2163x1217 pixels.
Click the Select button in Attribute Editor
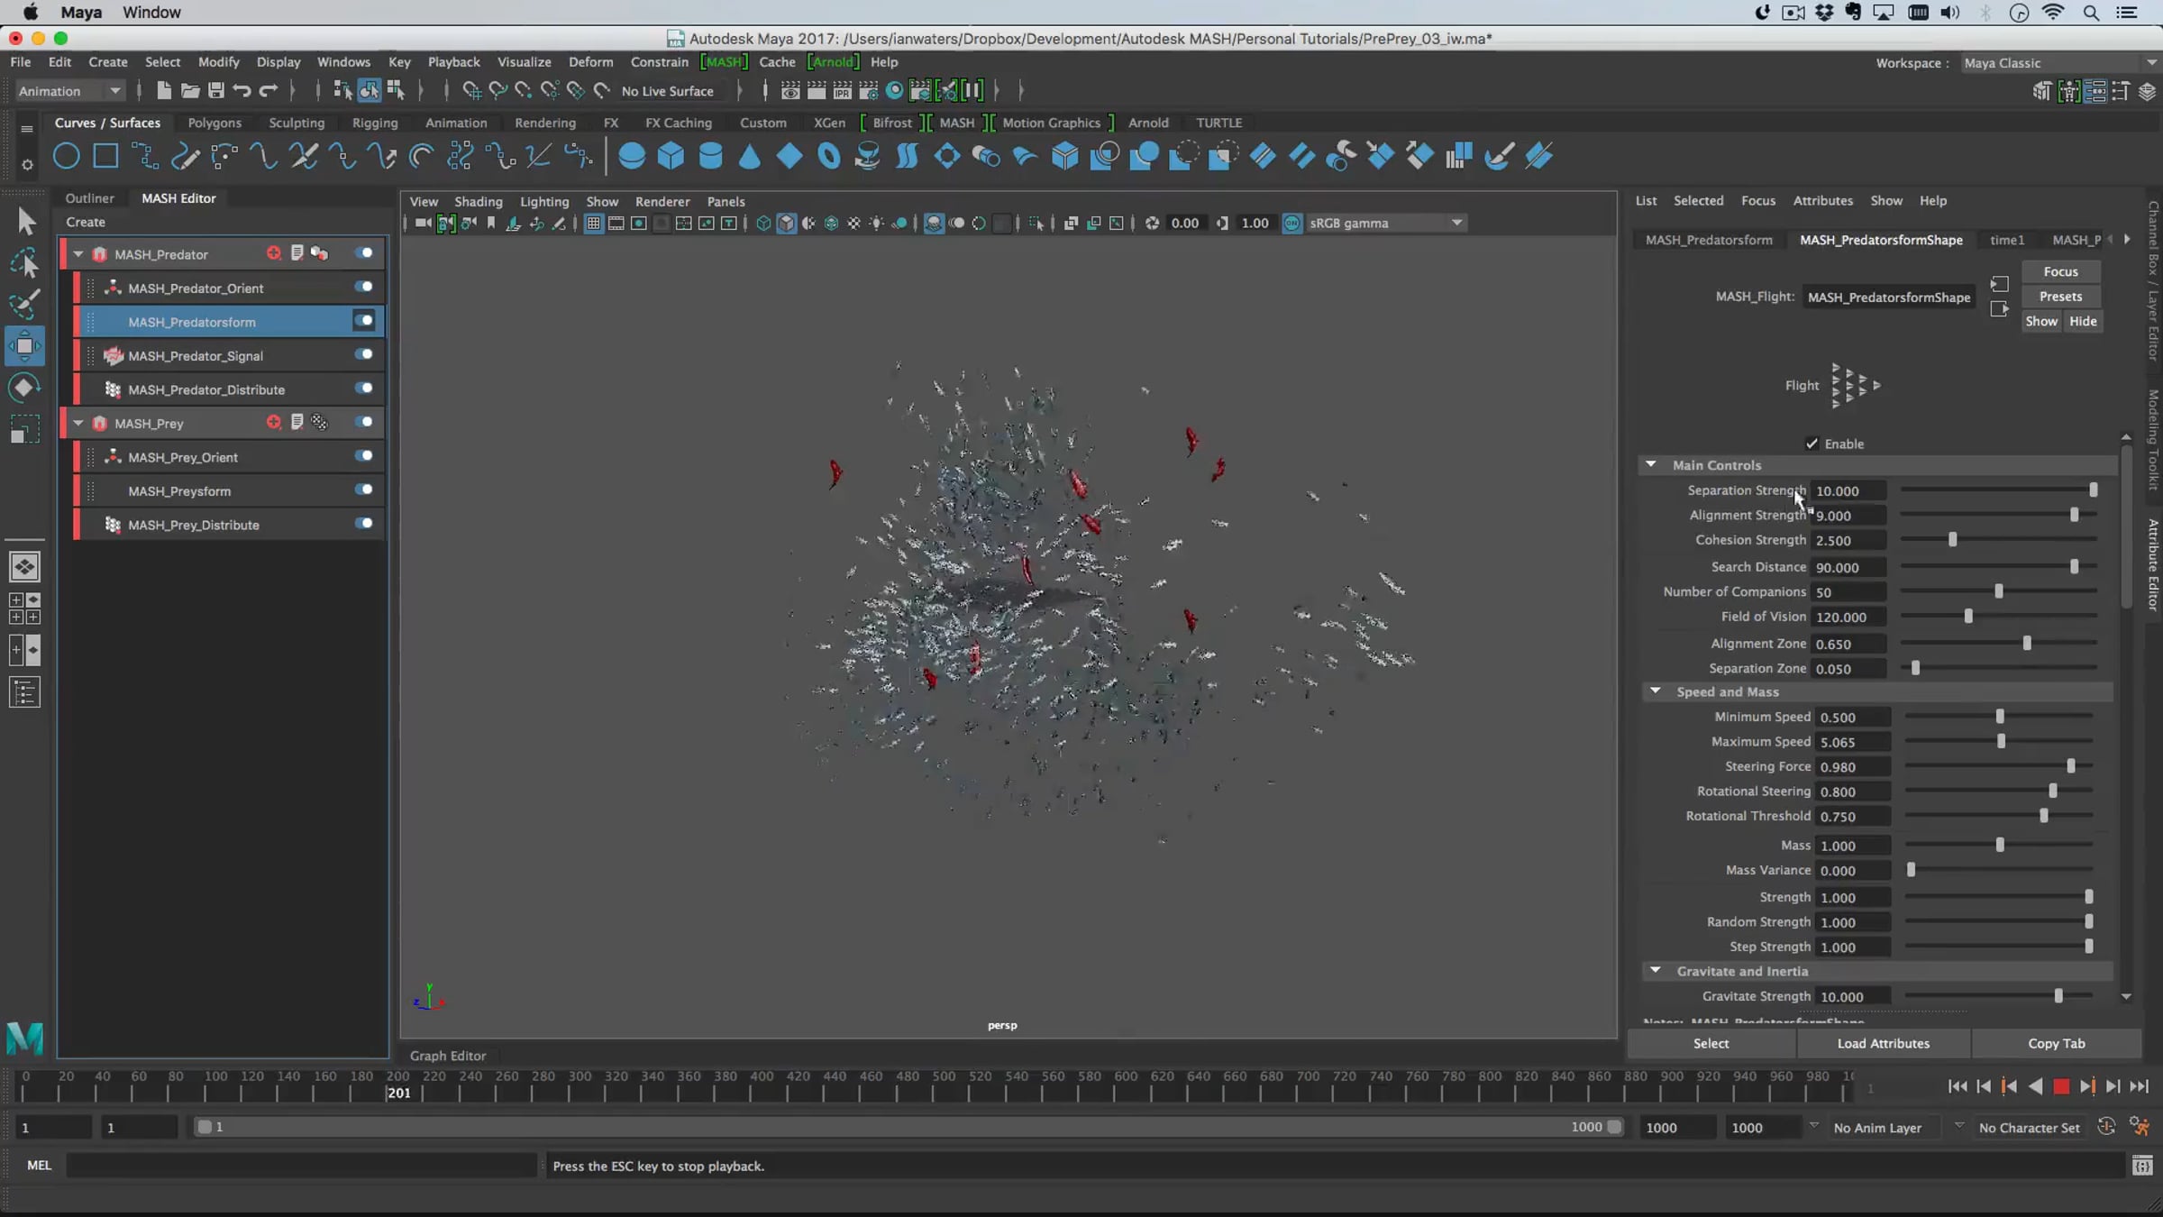point(1711,1043)
